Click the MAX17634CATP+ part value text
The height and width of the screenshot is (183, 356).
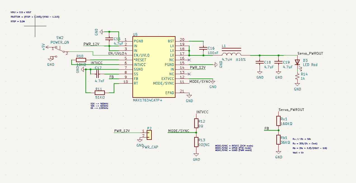coord(148,100)
